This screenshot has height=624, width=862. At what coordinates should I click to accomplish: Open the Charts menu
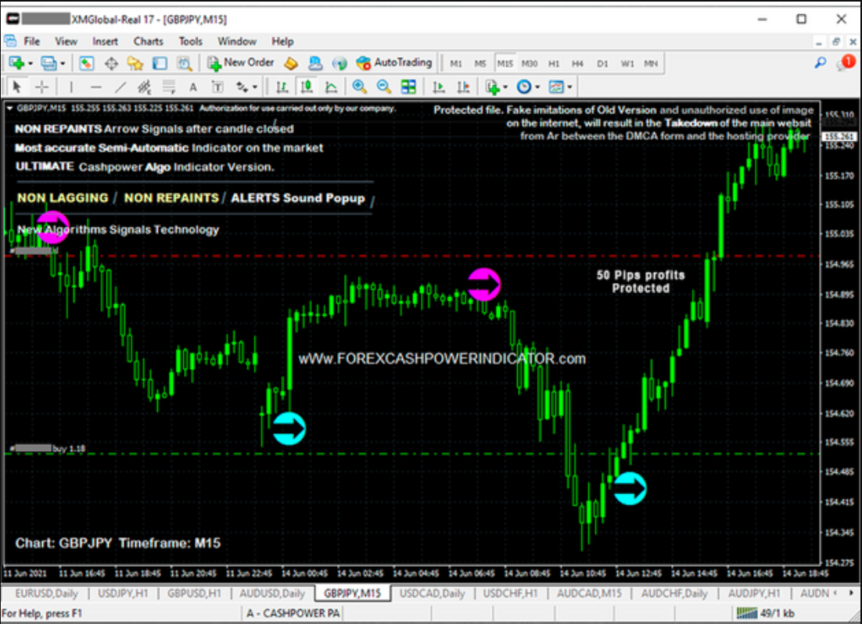(x=148, y=41)
